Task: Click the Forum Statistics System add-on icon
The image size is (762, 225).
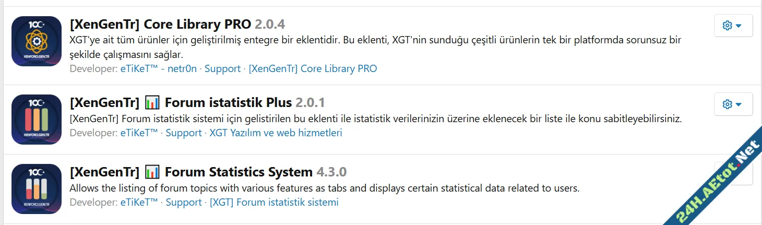Action: tap(37, 189)
